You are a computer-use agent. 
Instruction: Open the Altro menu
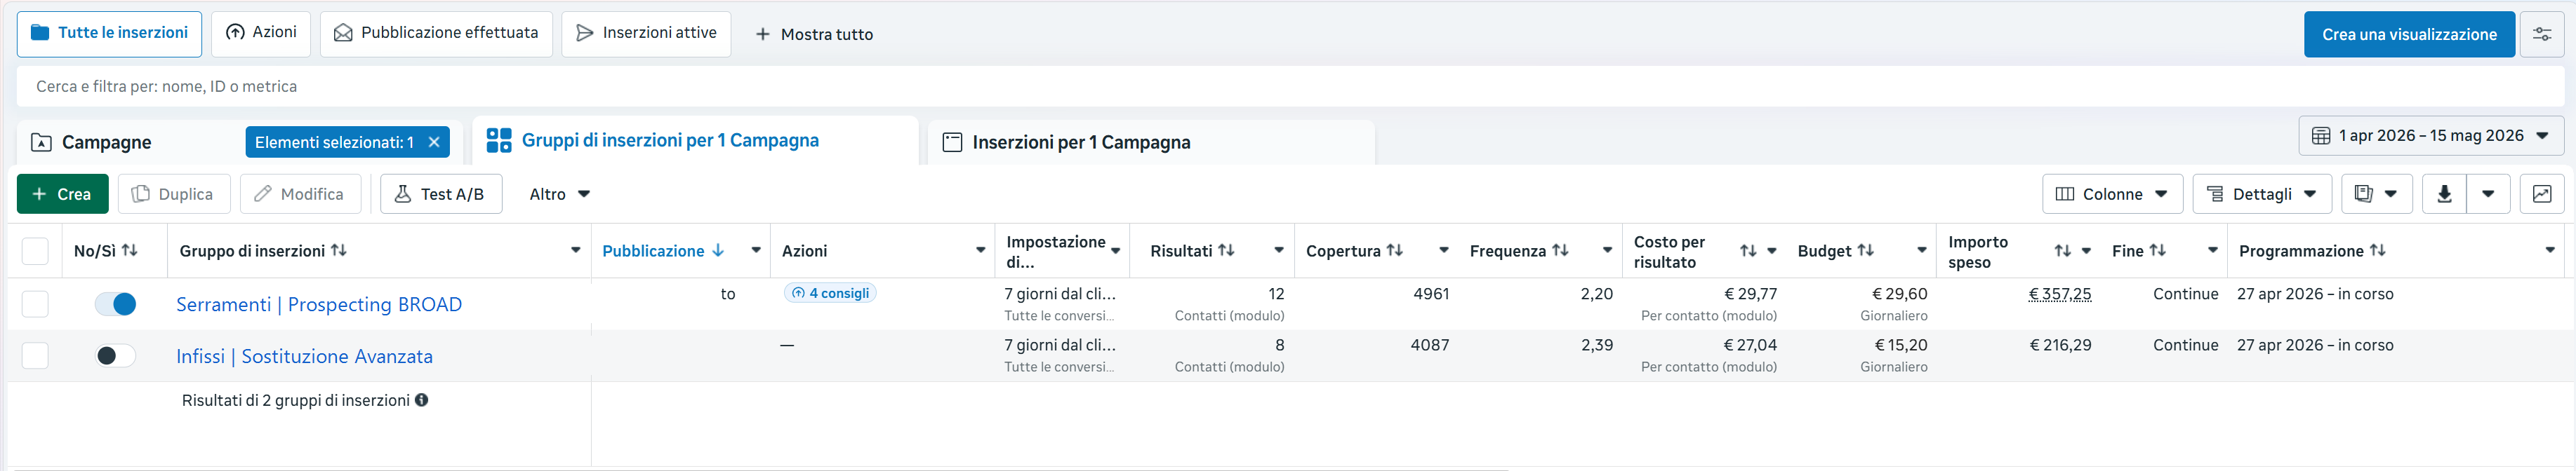(559, 193)
